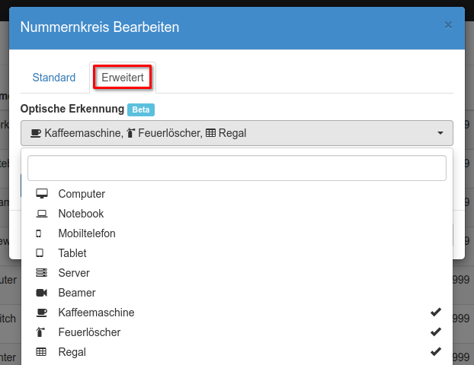Click the Kaffeemaschine cup icon in list

click(41, 313)
